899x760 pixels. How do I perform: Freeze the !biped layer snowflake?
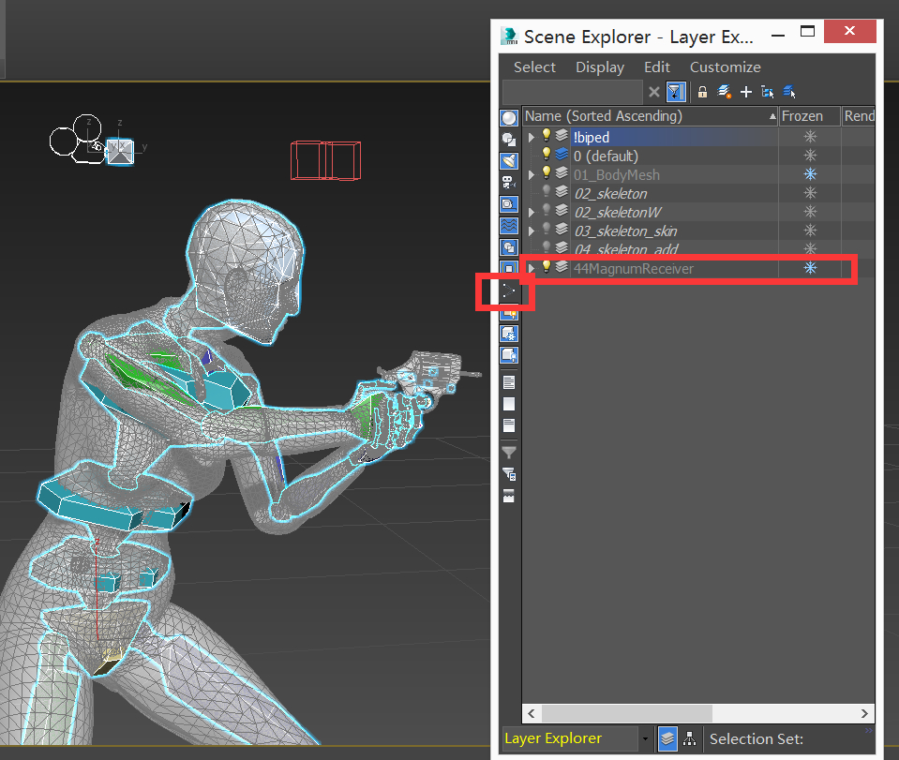click(810, 137)
